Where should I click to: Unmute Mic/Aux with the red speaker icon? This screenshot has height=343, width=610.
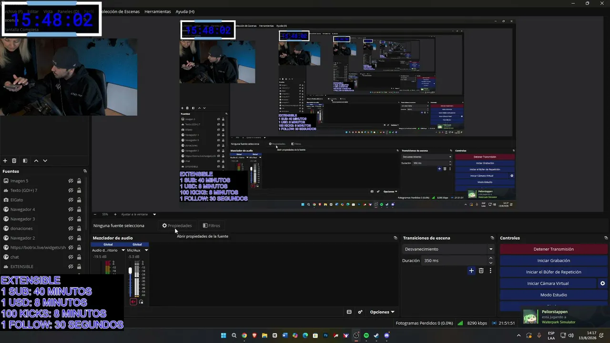pyautogui.click(x=133, y=302)
